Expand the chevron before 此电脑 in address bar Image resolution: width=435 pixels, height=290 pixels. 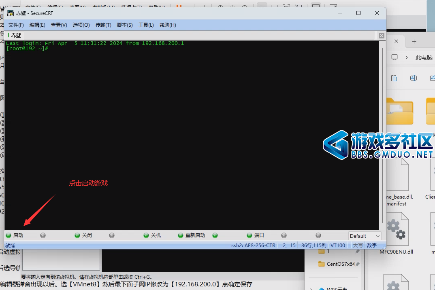click(x=407, y=57)
